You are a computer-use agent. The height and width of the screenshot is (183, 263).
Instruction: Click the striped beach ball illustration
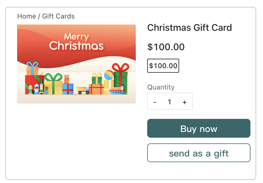point(109,75)
